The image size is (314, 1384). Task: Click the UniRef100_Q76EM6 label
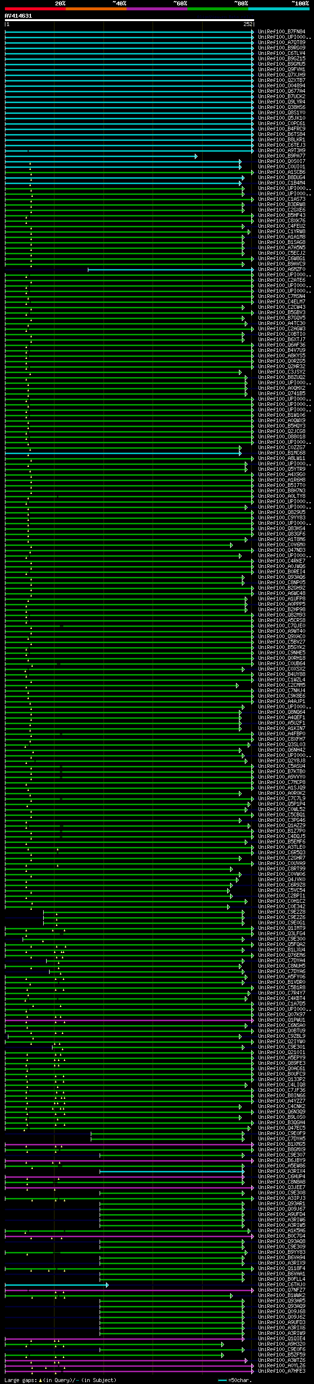[x=282, y=955]
